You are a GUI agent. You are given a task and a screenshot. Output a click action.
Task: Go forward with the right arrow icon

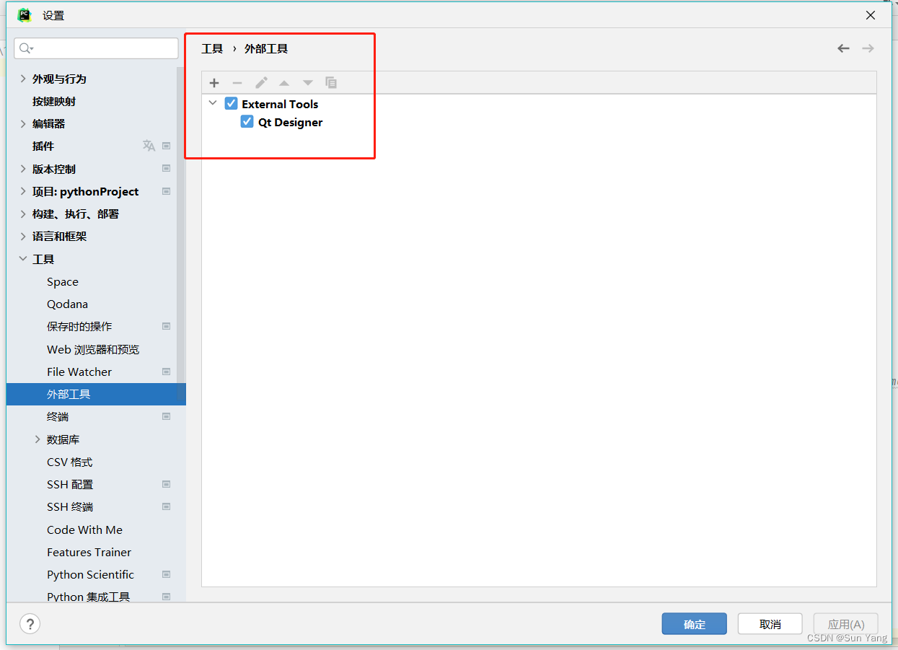pyautogui.click(x=868, y=48)
